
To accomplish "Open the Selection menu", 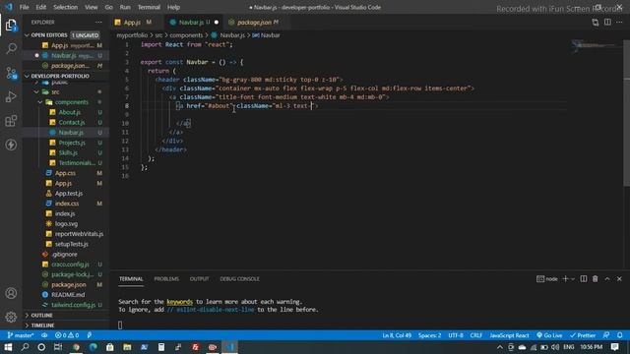I will point(66,7).
